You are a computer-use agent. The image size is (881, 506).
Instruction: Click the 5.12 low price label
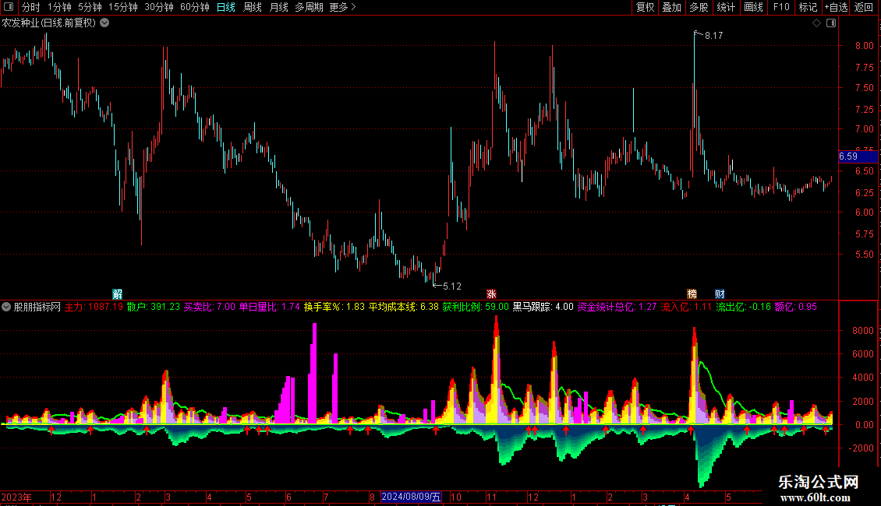point(451,286)
